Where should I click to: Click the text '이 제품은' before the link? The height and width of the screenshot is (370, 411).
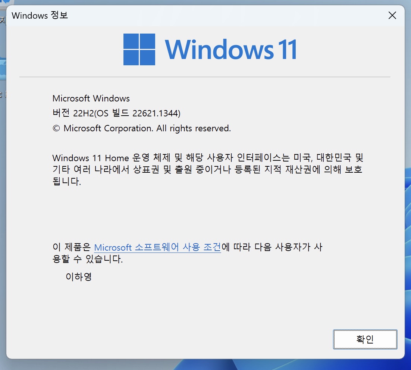point(72,247)
